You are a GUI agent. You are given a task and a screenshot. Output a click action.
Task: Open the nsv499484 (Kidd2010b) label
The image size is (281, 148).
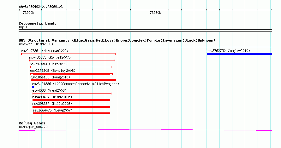point(52,97)
